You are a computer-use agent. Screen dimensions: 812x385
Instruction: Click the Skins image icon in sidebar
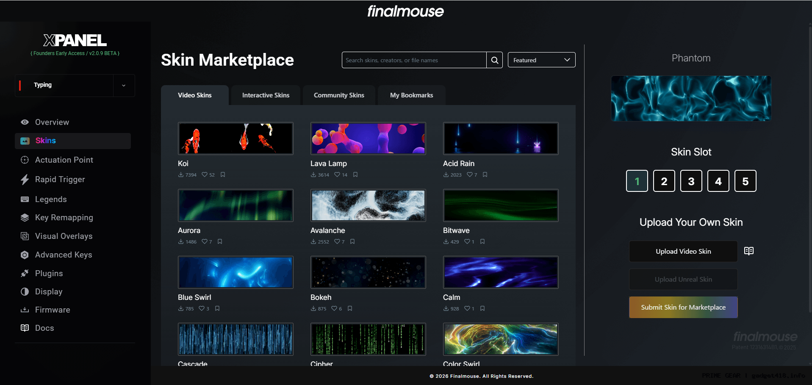coord(25,141)
